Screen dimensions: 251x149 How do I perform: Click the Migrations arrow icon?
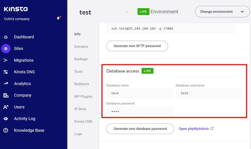[x=6, y=60]
